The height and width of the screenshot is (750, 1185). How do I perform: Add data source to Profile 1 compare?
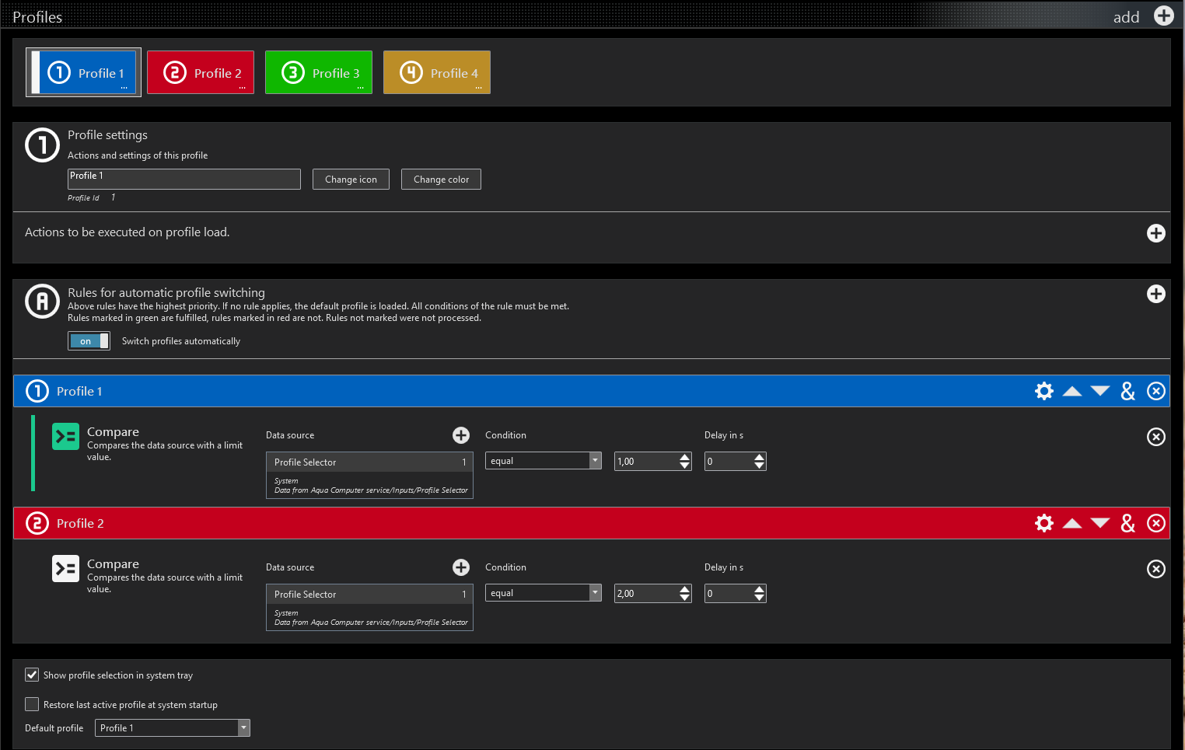461,435
